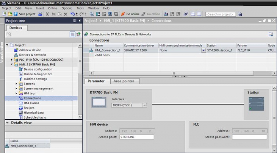
Task: Click the binoculars search icon
Action: click(x=240, y=14)
